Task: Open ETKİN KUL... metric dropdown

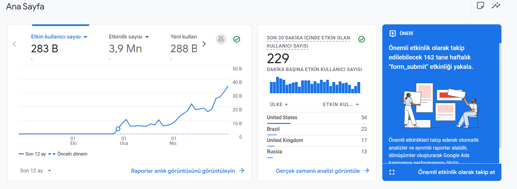Action: tap(341, 105)
